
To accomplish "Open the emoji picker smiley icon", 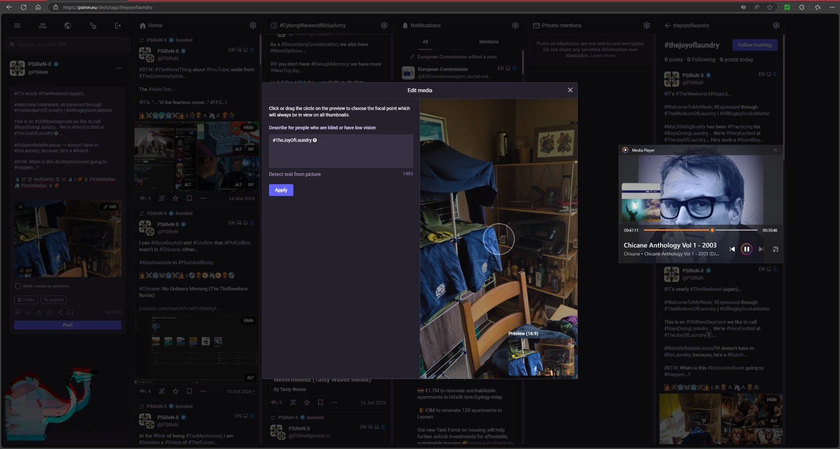I will (x=49, y=312).
